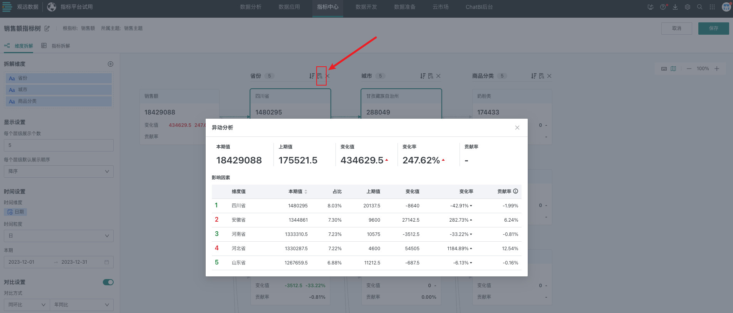This screenshot has width=733, height=313.
Task: Click the 取消 button
Action: click(676, 29)
